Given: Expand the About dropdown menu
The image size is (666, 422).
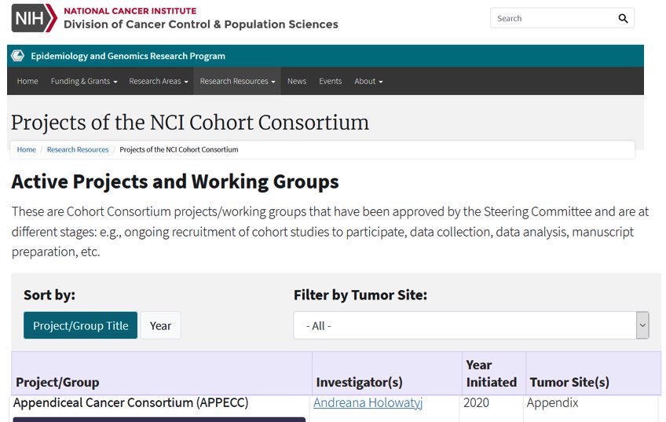Looking at the screenshot, I should pos(368,81).
